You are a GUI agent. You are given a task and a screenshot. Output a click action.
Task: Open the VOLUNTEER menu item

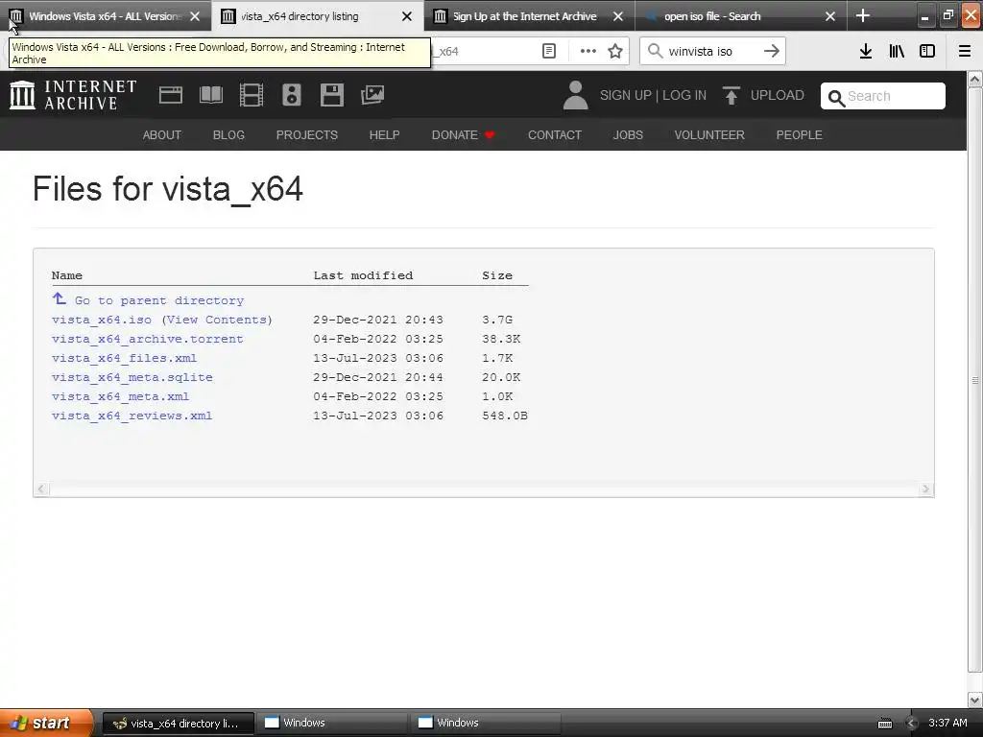(x=709, y=134)
